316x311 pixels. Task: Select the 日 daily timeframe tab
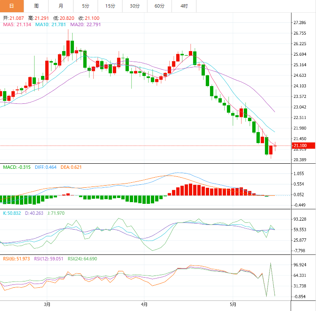[x=12, y=6]
